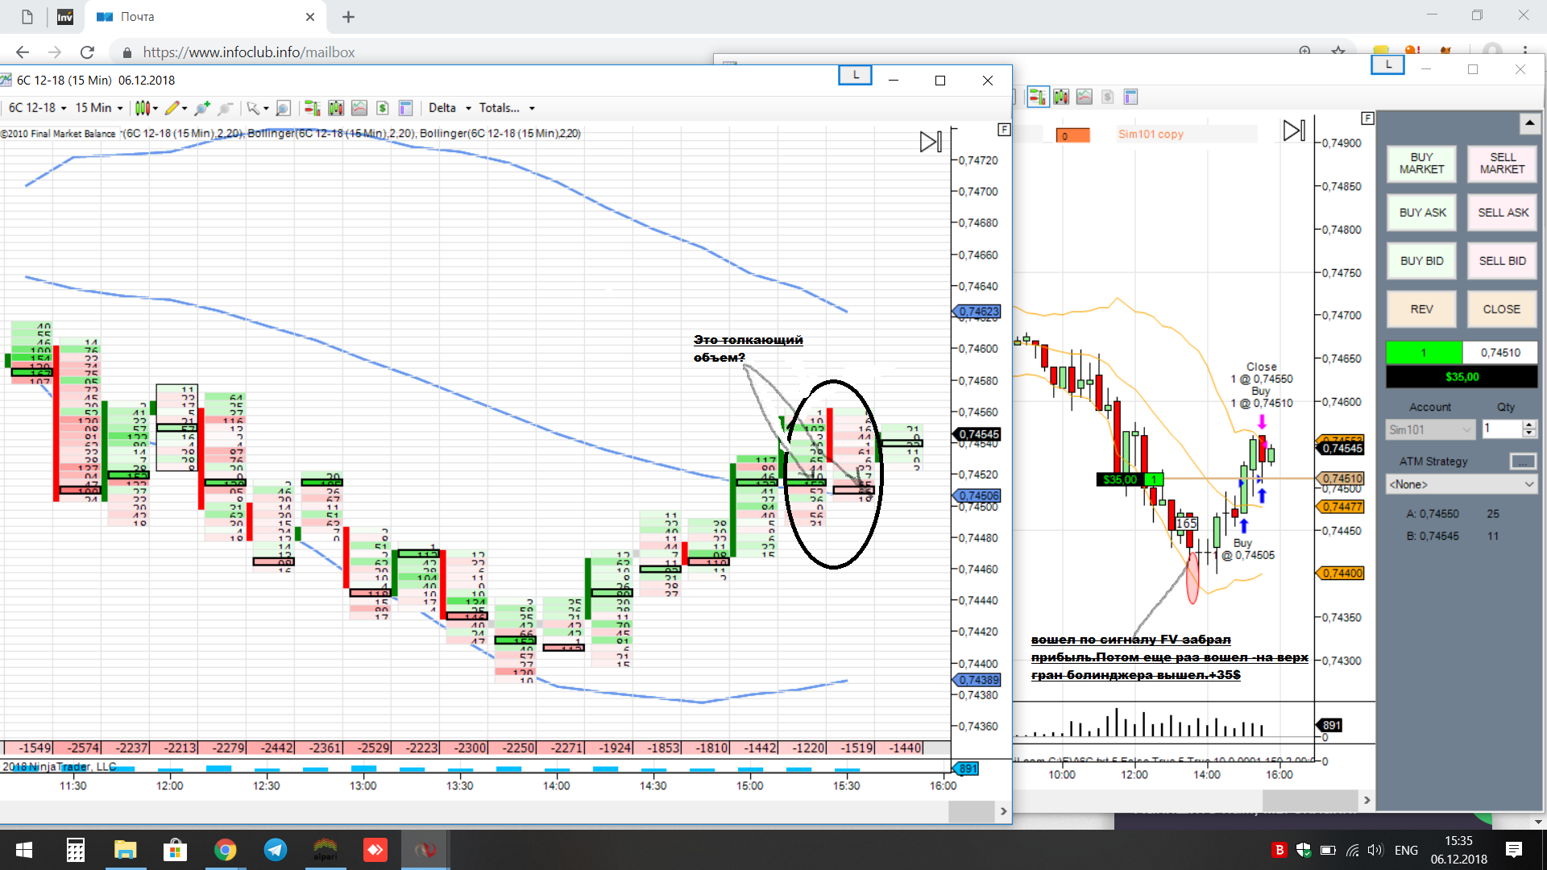Image resolution: width=1547 pixels, height=870 pixels.
Task: Click the zoom in magnifier icon
Action: point(202,108)
